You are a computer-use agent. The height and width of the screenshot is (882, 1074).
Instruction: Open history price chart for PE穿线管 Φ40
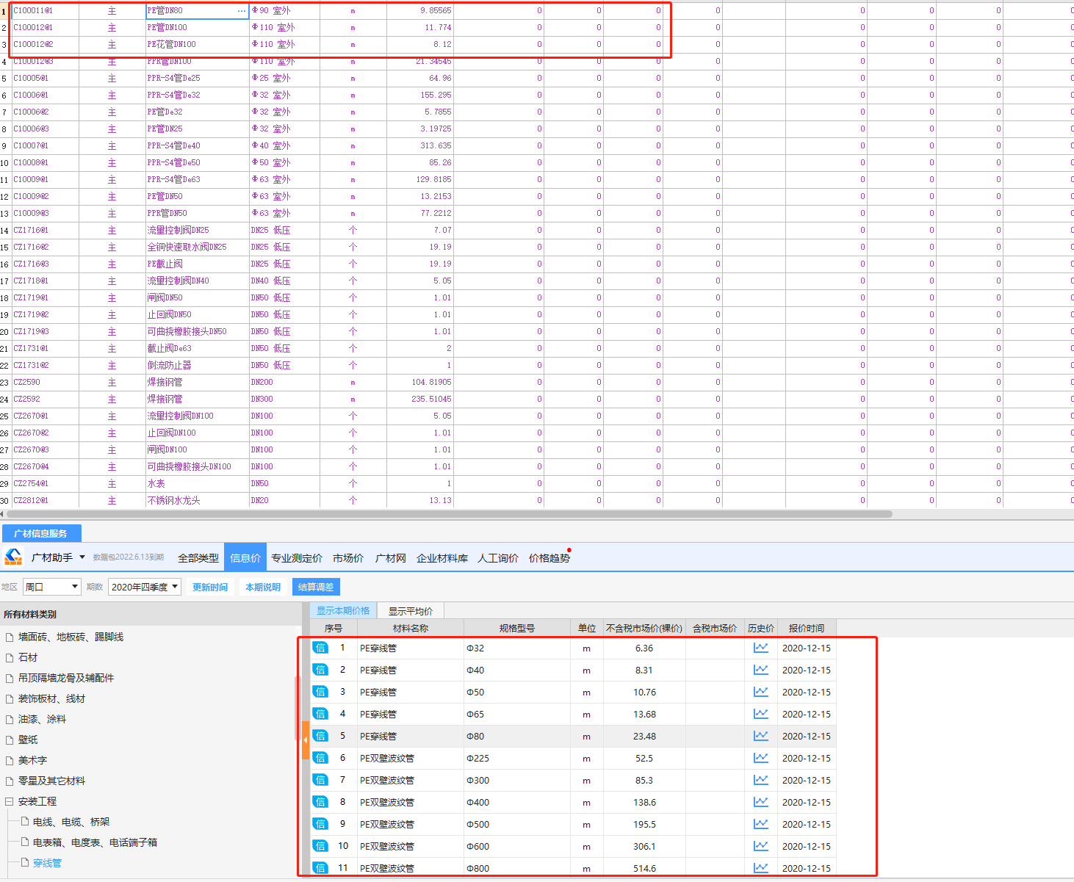[761, 670]
